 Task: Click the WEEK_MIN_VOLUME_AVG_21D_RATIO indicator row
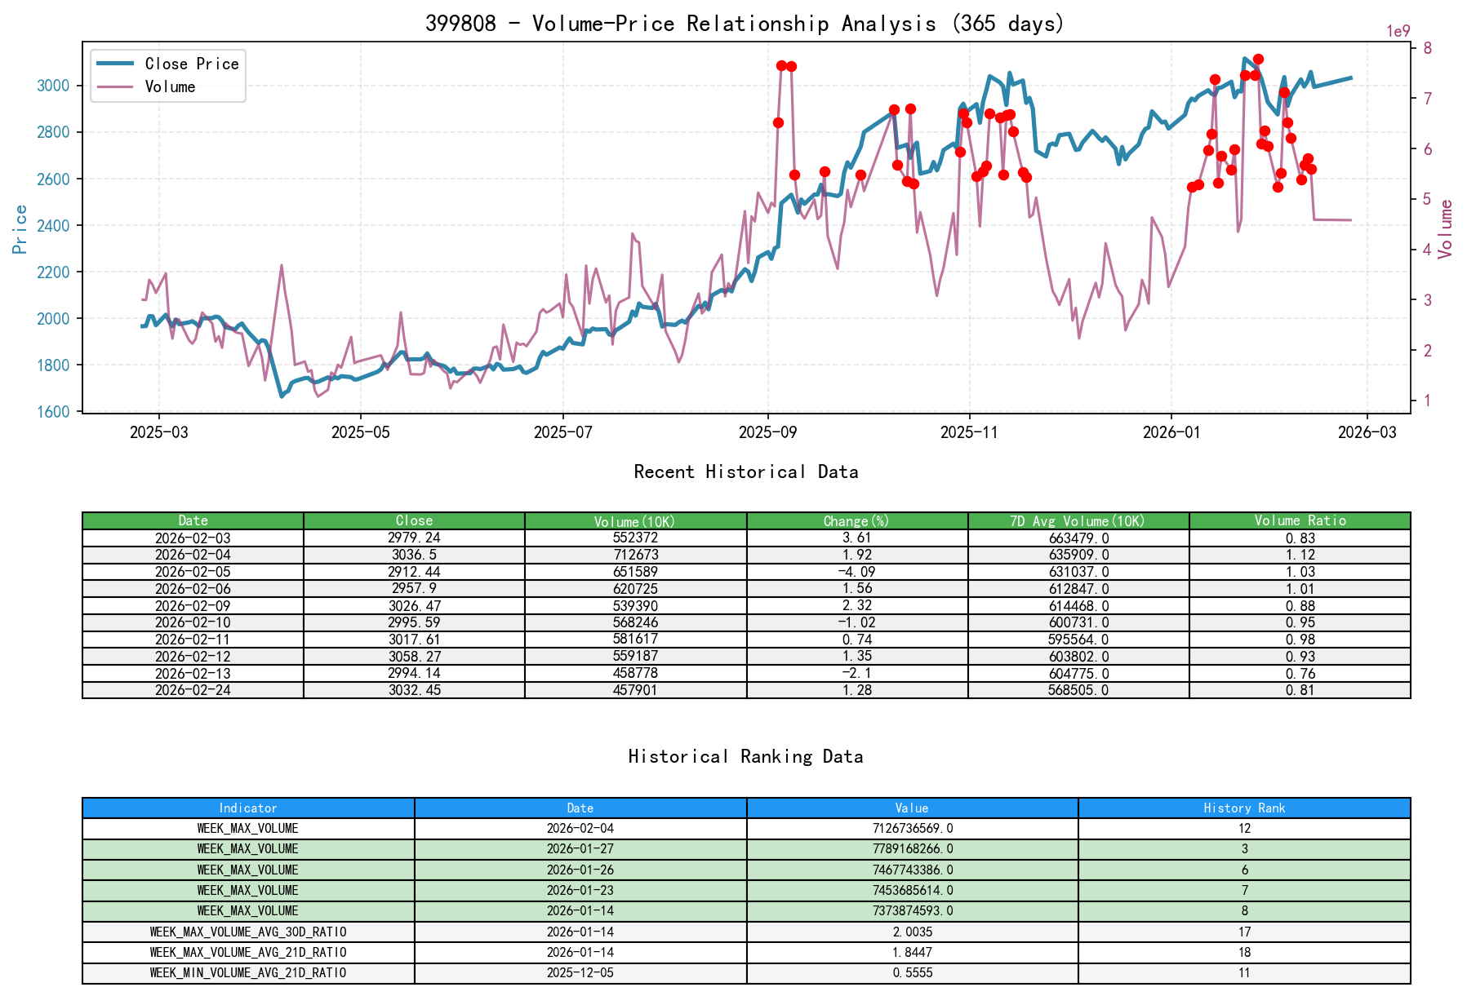coord(247,972)
